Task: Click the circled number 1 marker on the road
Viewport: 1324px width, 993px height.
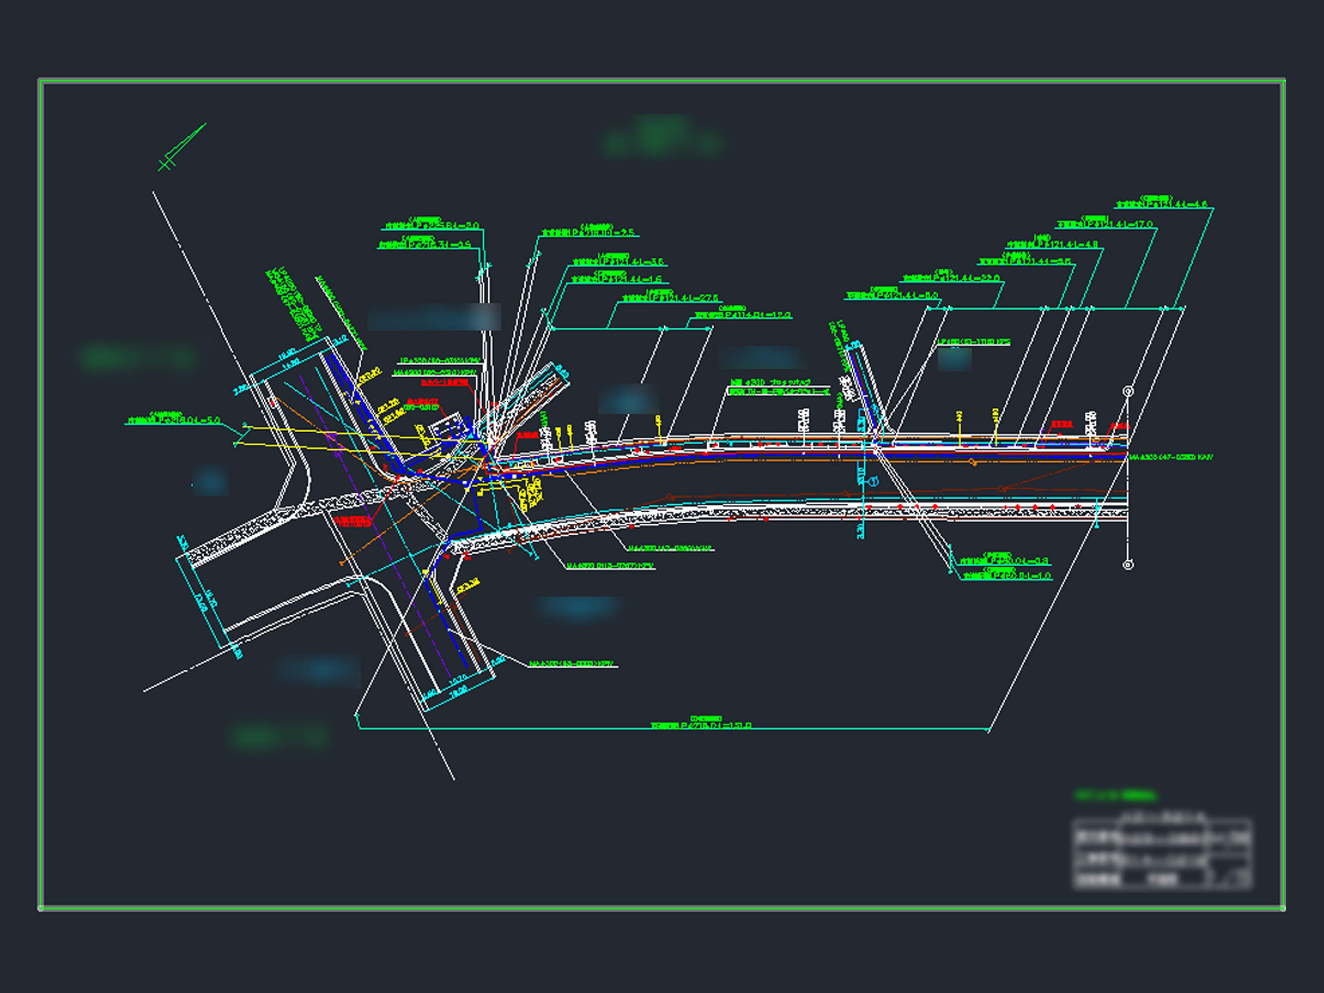Action: pos(873,481)
